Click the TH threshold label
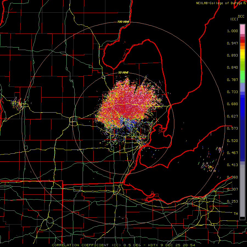The image size is (247, 247). tap(236, 214)
